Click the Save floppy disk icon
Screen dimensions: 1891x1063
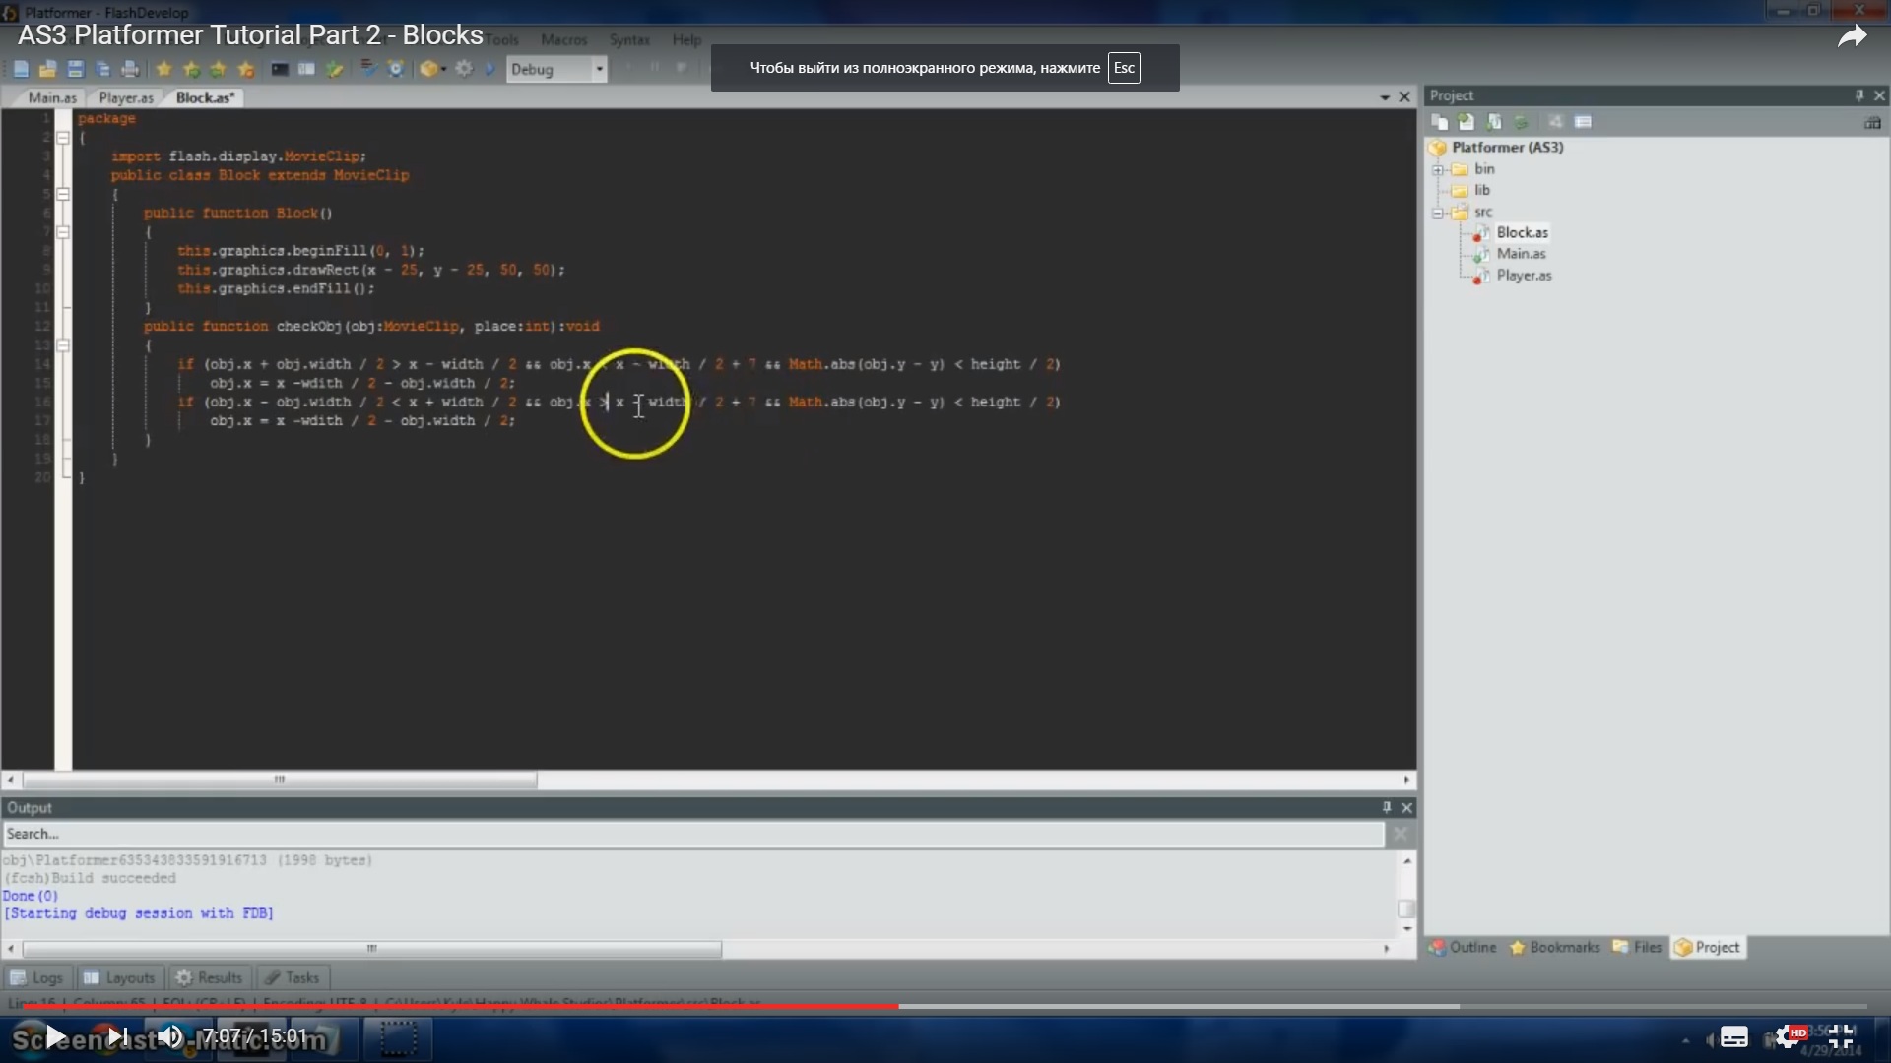click(75, 69)
